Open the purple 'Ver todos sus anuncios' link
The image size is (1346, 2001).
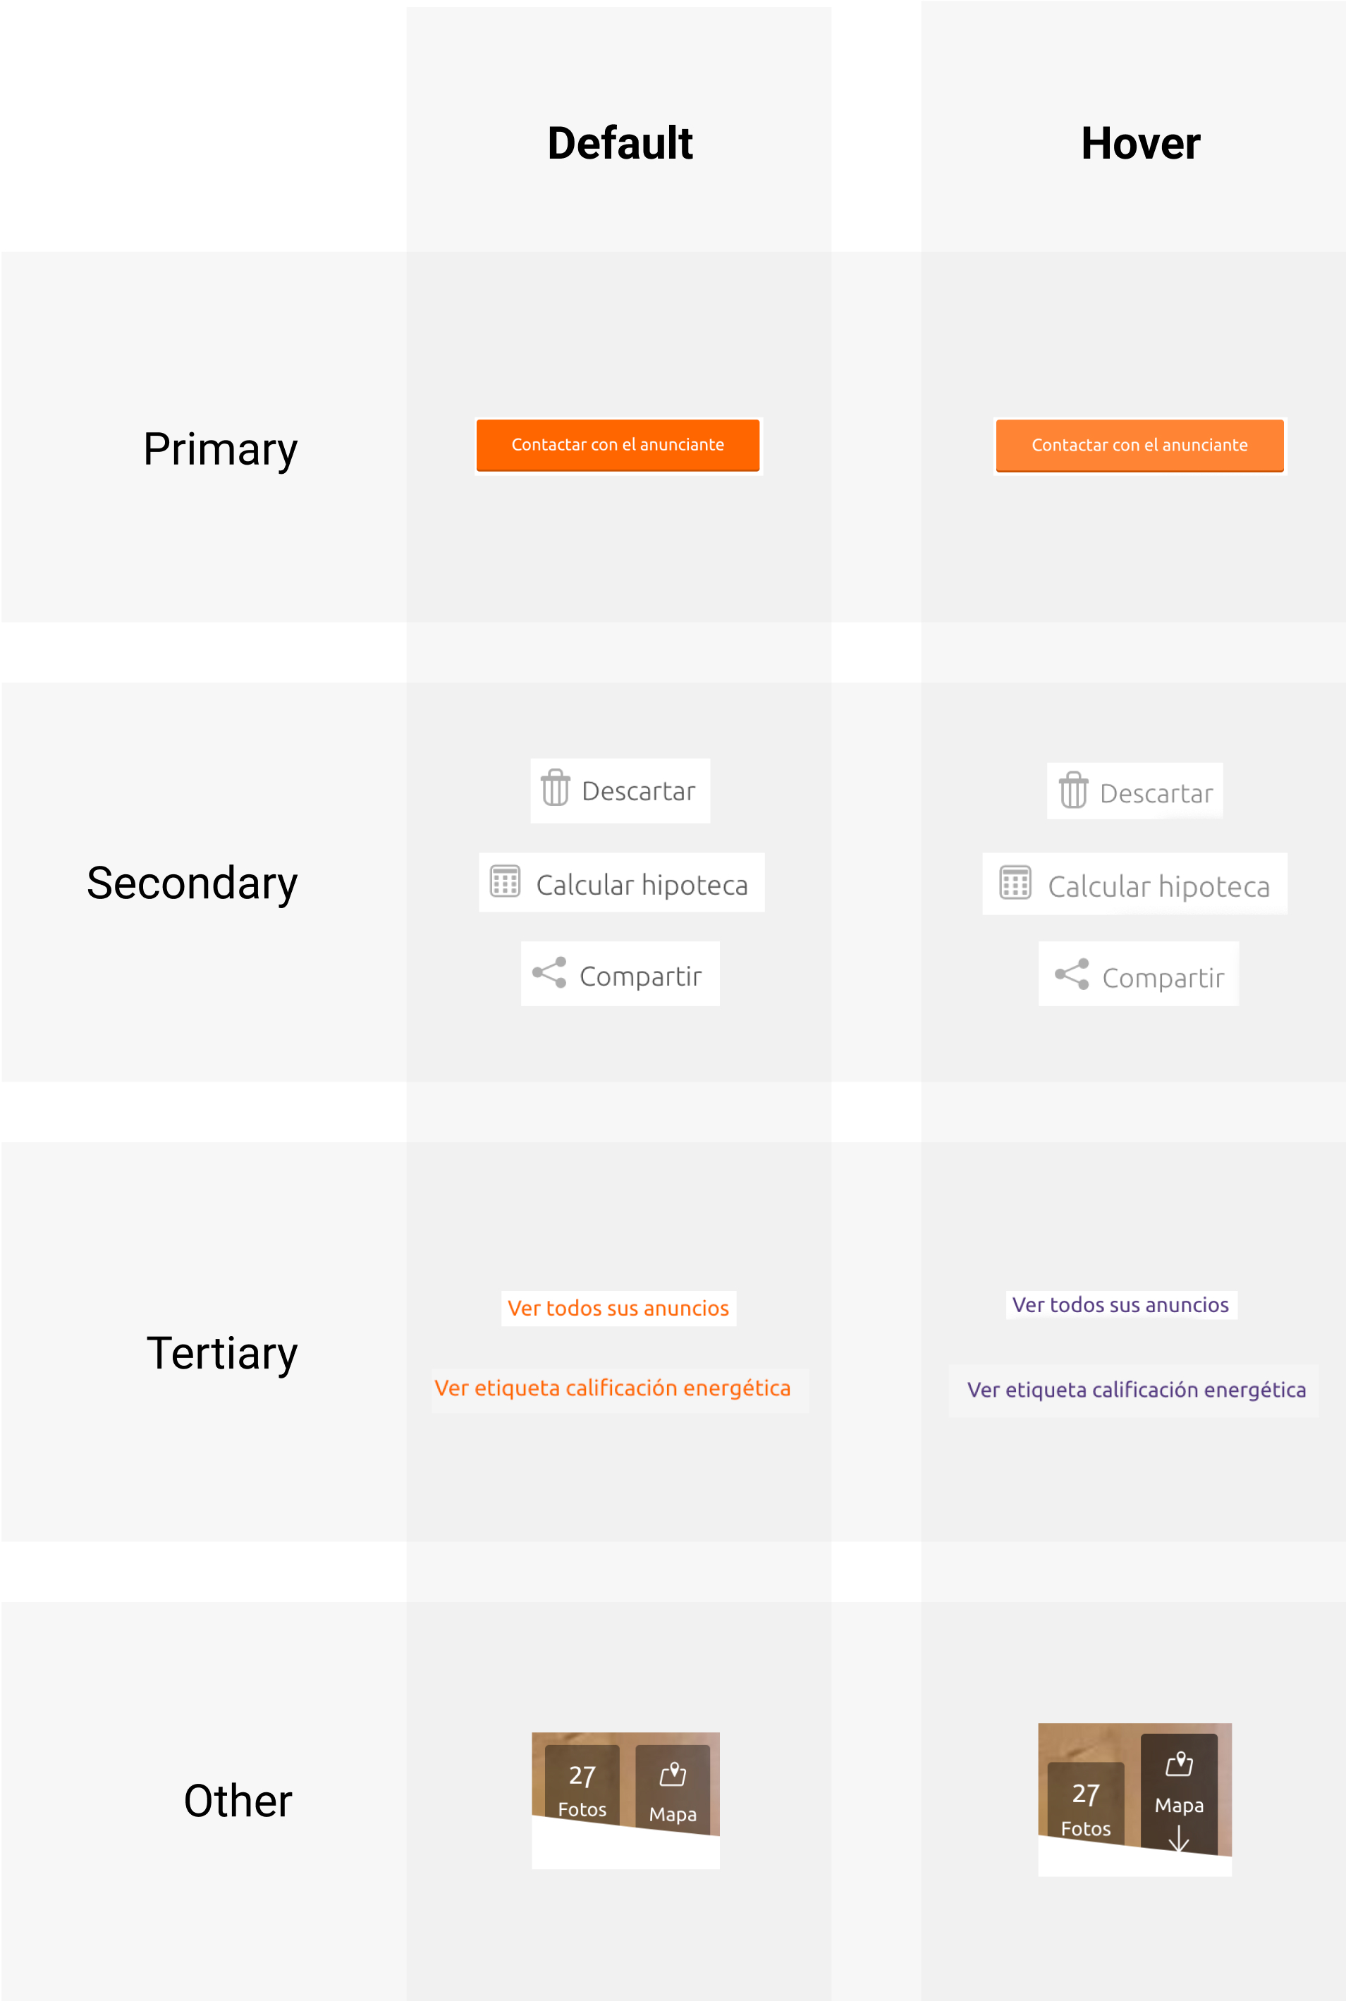[1120, 1305]
